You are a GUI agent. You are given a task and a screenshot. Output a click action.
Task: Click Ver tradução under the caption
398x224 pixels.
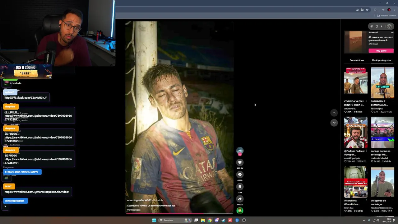tap(134, 210)
